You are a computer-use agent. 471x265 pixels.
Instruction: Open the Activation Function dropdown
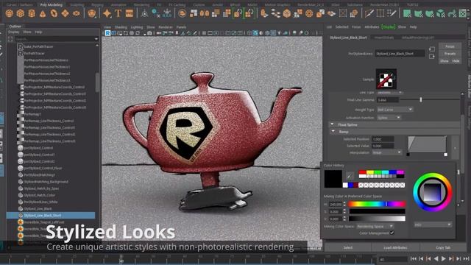(389, 118)
